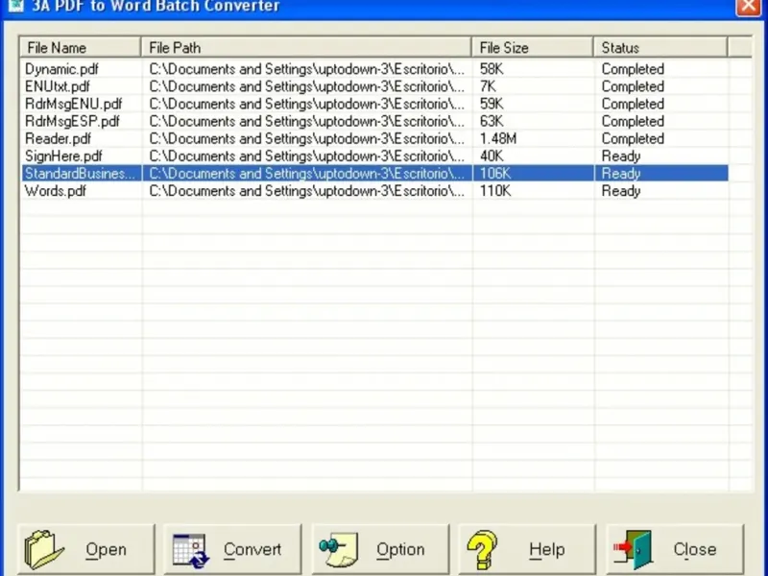
Task: Click the 1.48M file size cell
Action: (x=498, y=138)
